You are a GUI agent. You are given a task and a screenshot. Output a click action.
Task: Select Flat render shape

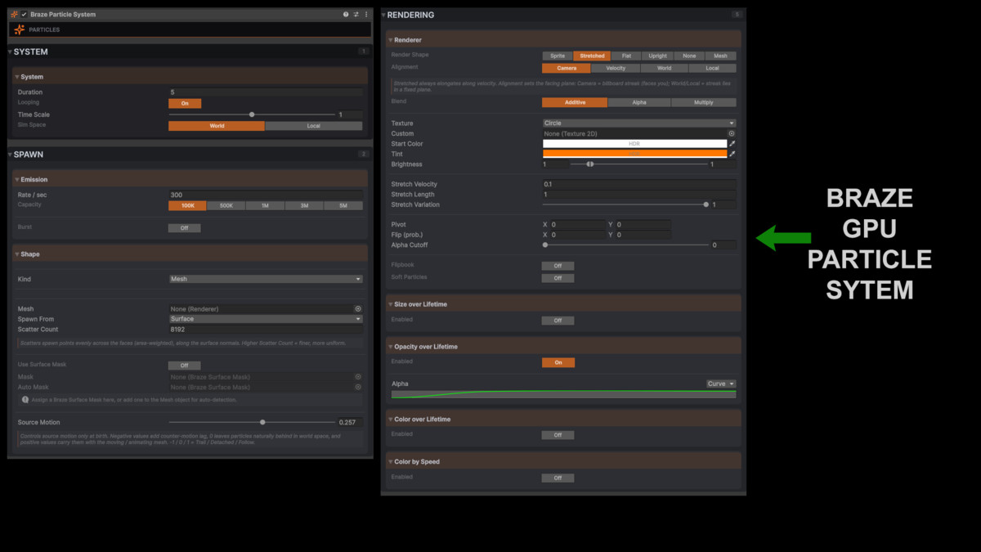pyautogui.click(x=626, y=56)
